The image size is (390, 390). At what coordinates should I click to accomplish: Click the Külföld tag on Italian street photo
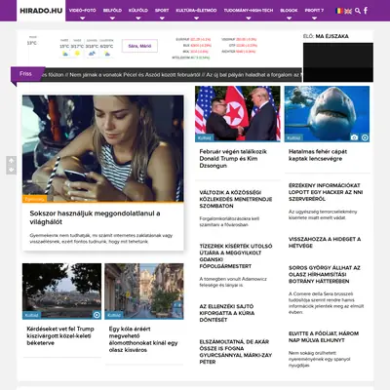pyautogui.click(x=114, y=315)
